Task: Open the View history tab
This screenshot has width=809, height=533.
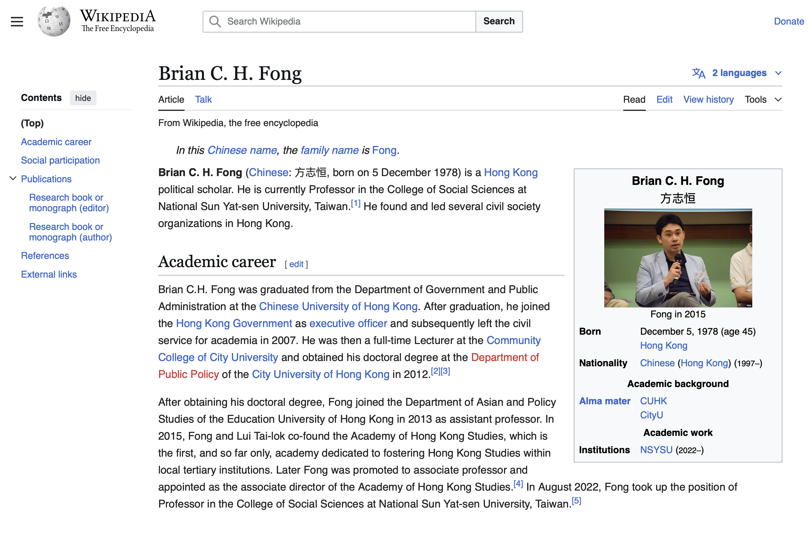Action: tap(708, 99)
